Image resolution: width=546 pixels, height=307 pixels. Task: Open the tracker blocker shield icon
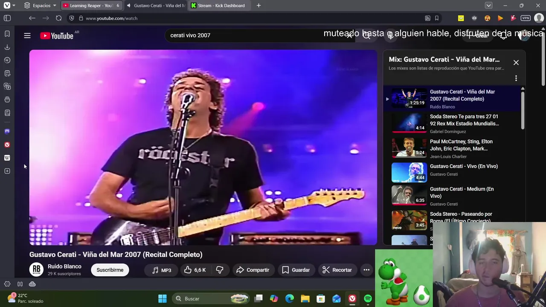point(72,18)
